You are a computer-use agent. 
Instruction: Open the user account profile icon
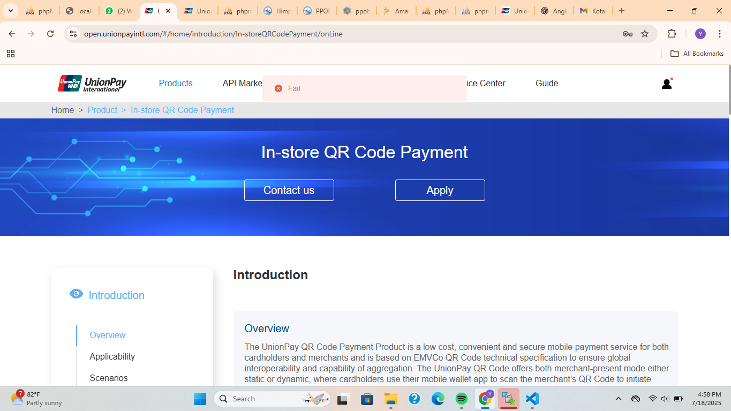pyautogui.click(x=667, y=84)
